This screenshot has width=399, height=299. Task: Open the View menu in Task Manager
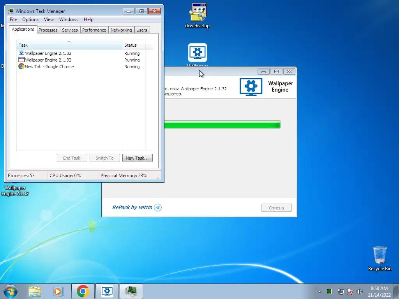point(49,19)
